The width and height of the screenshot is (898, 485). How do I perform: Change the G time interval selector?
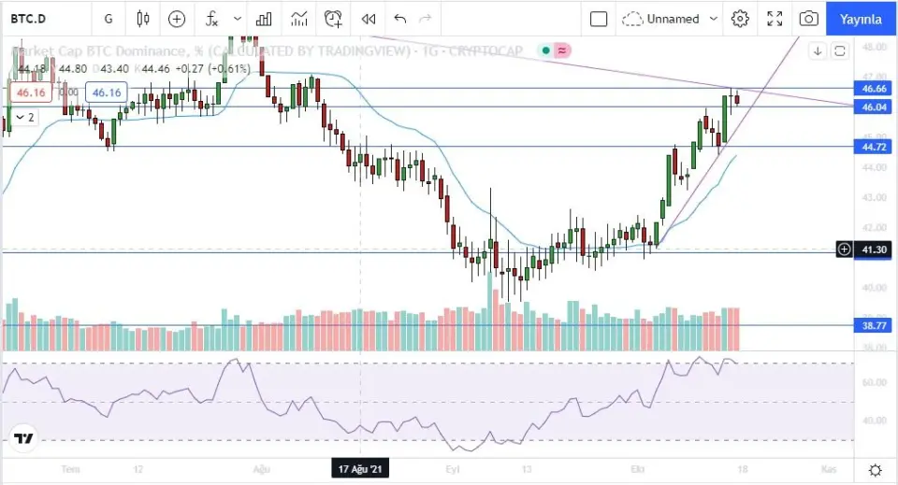109,19
